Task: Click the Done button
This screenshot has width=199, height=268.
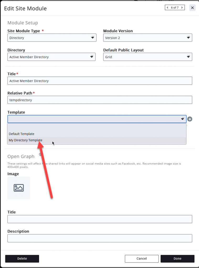Action: [177, 259]
